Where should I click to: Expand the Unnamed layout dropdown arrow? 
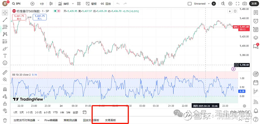[209, 4]
